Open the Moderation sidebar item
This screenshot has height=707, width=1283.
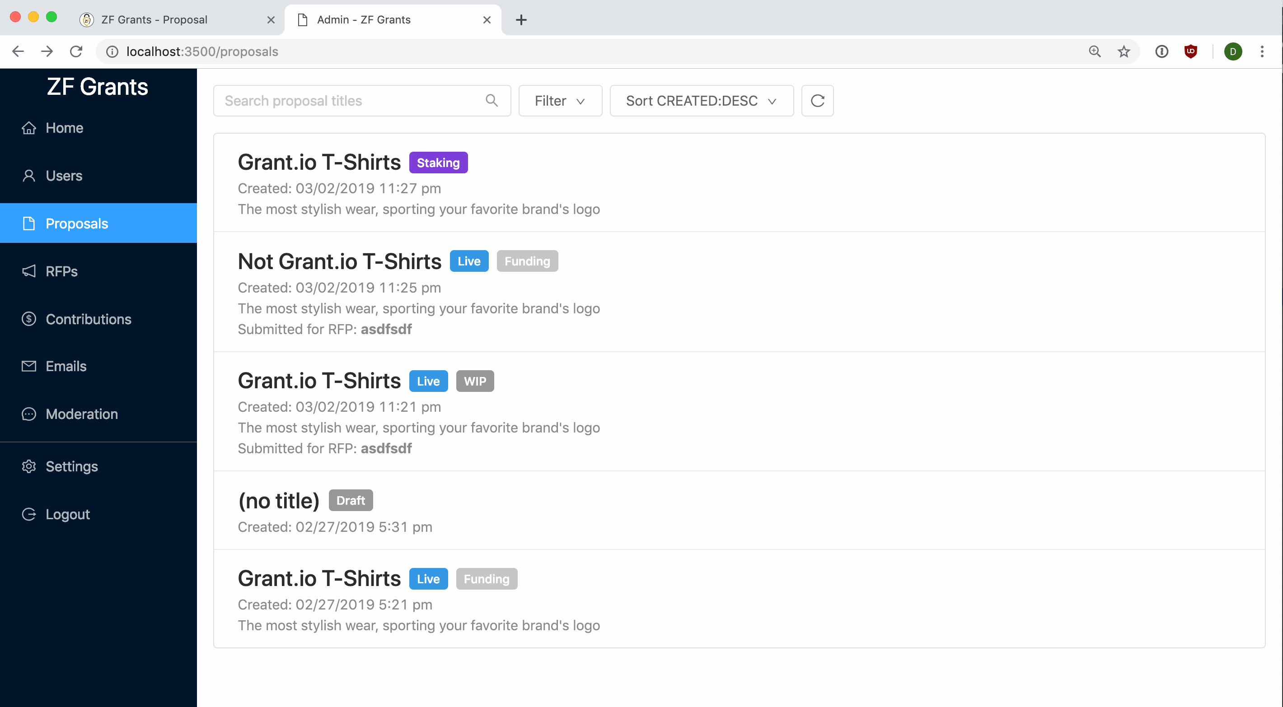tap(82, 414)
